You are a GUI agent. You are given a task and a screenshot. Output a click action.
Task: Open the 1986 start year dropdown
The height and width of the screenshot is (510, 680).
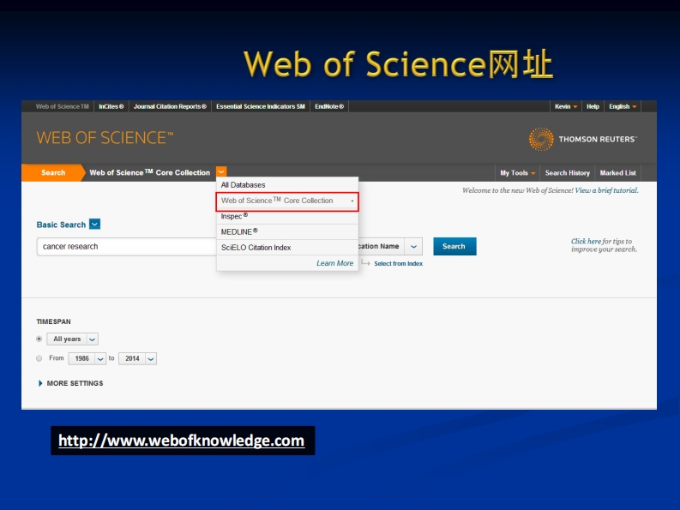pyautogui.click(x=87, y=358)
